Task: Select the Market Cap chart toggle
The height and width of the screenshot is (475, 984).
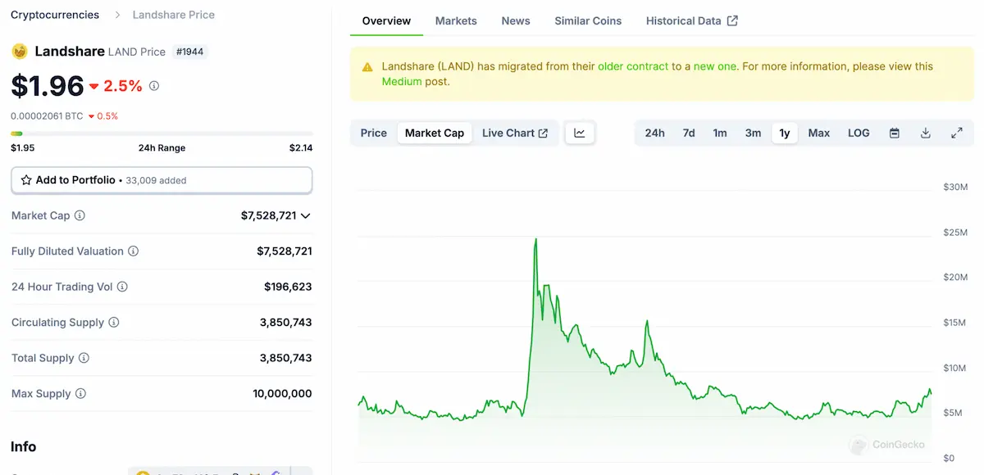Action: click(435, 133)
